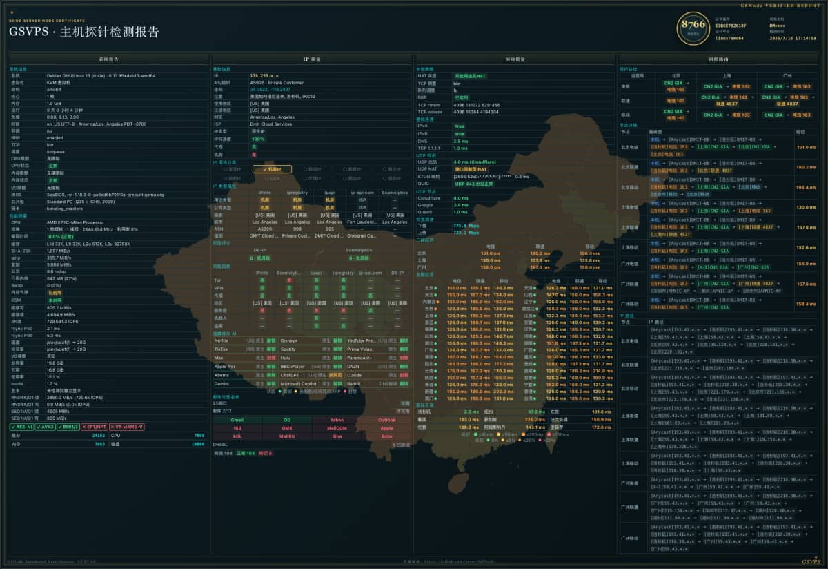Select the 网络质量 panel header
Viewport: 828px width, 569px height.
click(515, 60)
